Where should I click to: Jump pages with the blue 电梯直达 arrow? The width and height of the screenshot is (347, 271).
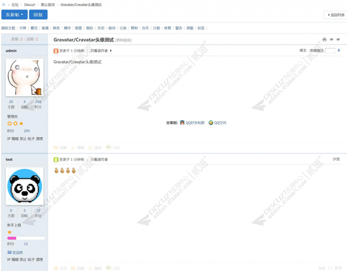(x=338, y=50)
